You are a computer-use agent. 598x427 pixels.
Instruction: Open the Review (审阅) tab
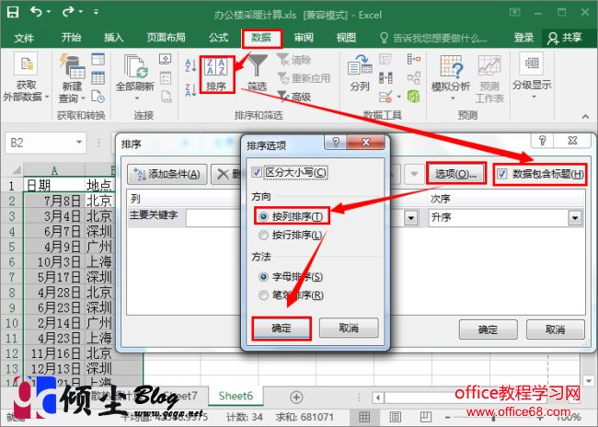tap(304, 38)
